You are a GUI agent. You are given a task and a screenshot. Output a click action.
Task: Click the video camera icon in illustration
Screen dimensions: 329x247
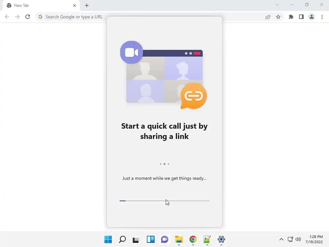tap(131, 52)
